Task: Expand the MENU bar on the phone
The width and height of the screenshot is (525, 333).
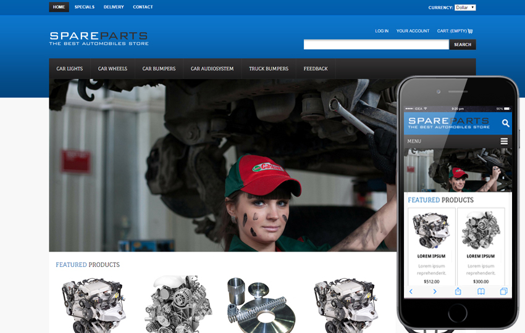Action: coord(457,141)
